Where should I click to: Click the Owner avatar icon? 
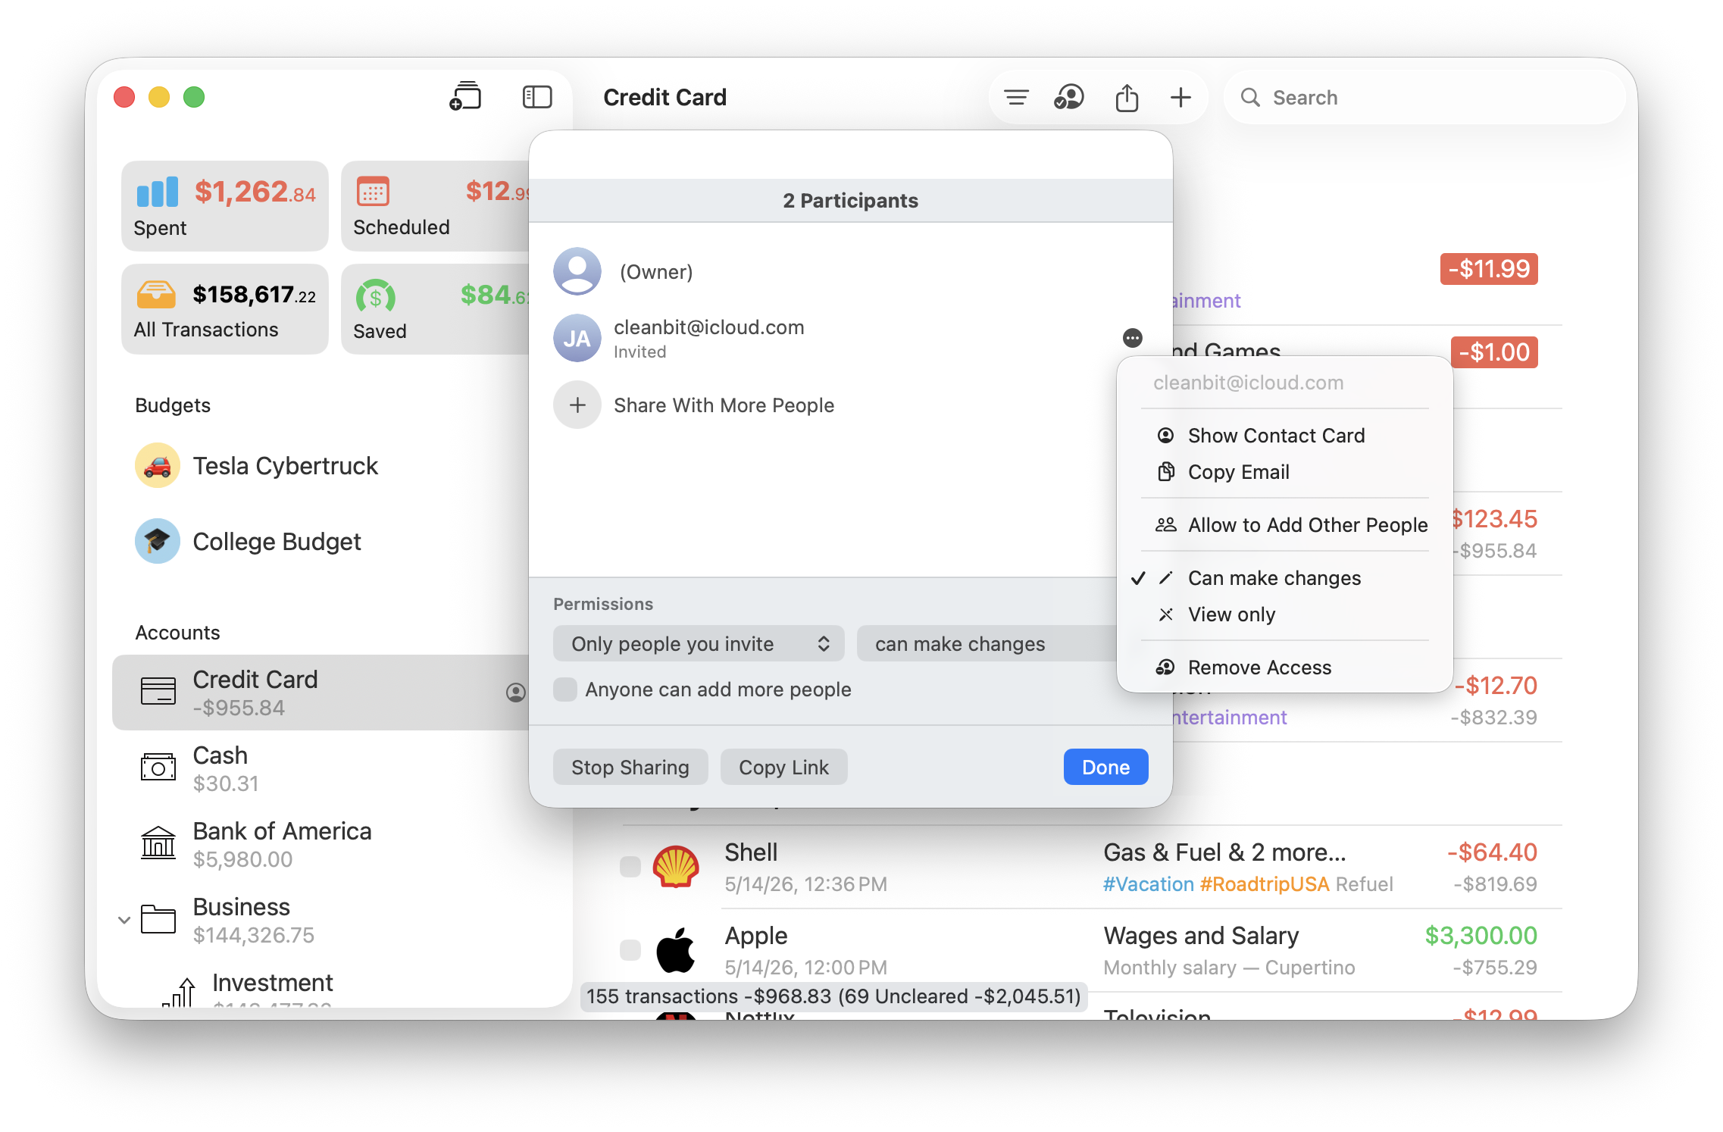point(577,271)
